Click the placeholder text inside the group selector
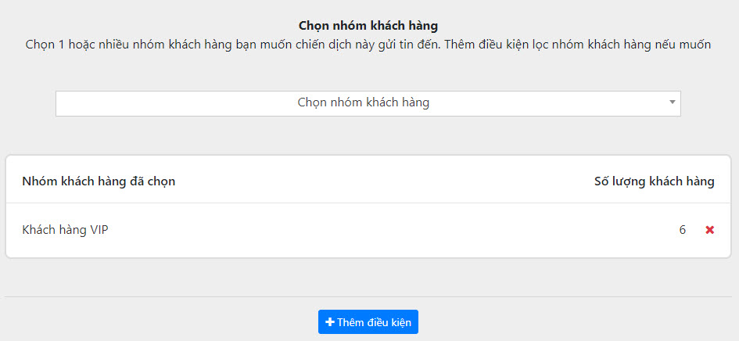The width and height of the screenshot is (739, 341). 363,102
